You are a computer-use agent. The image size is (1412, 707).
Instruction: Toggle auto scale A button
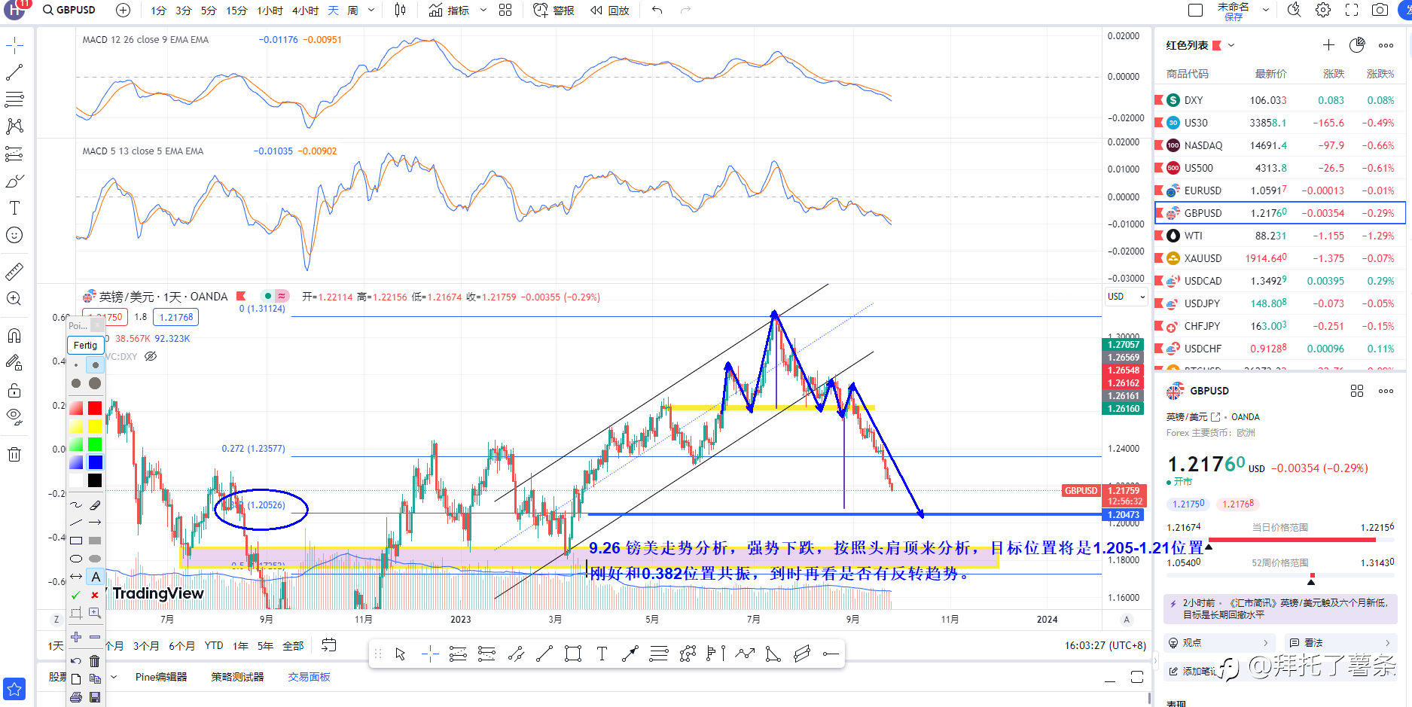[x=1127, y=620]
